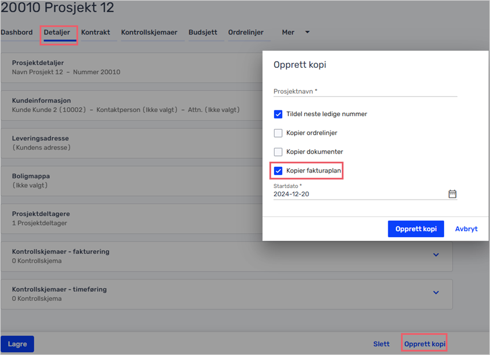The image size is (490, 355).
Task: Uncheck Tildel neste ledige nummer
Action: pos(278,114)
